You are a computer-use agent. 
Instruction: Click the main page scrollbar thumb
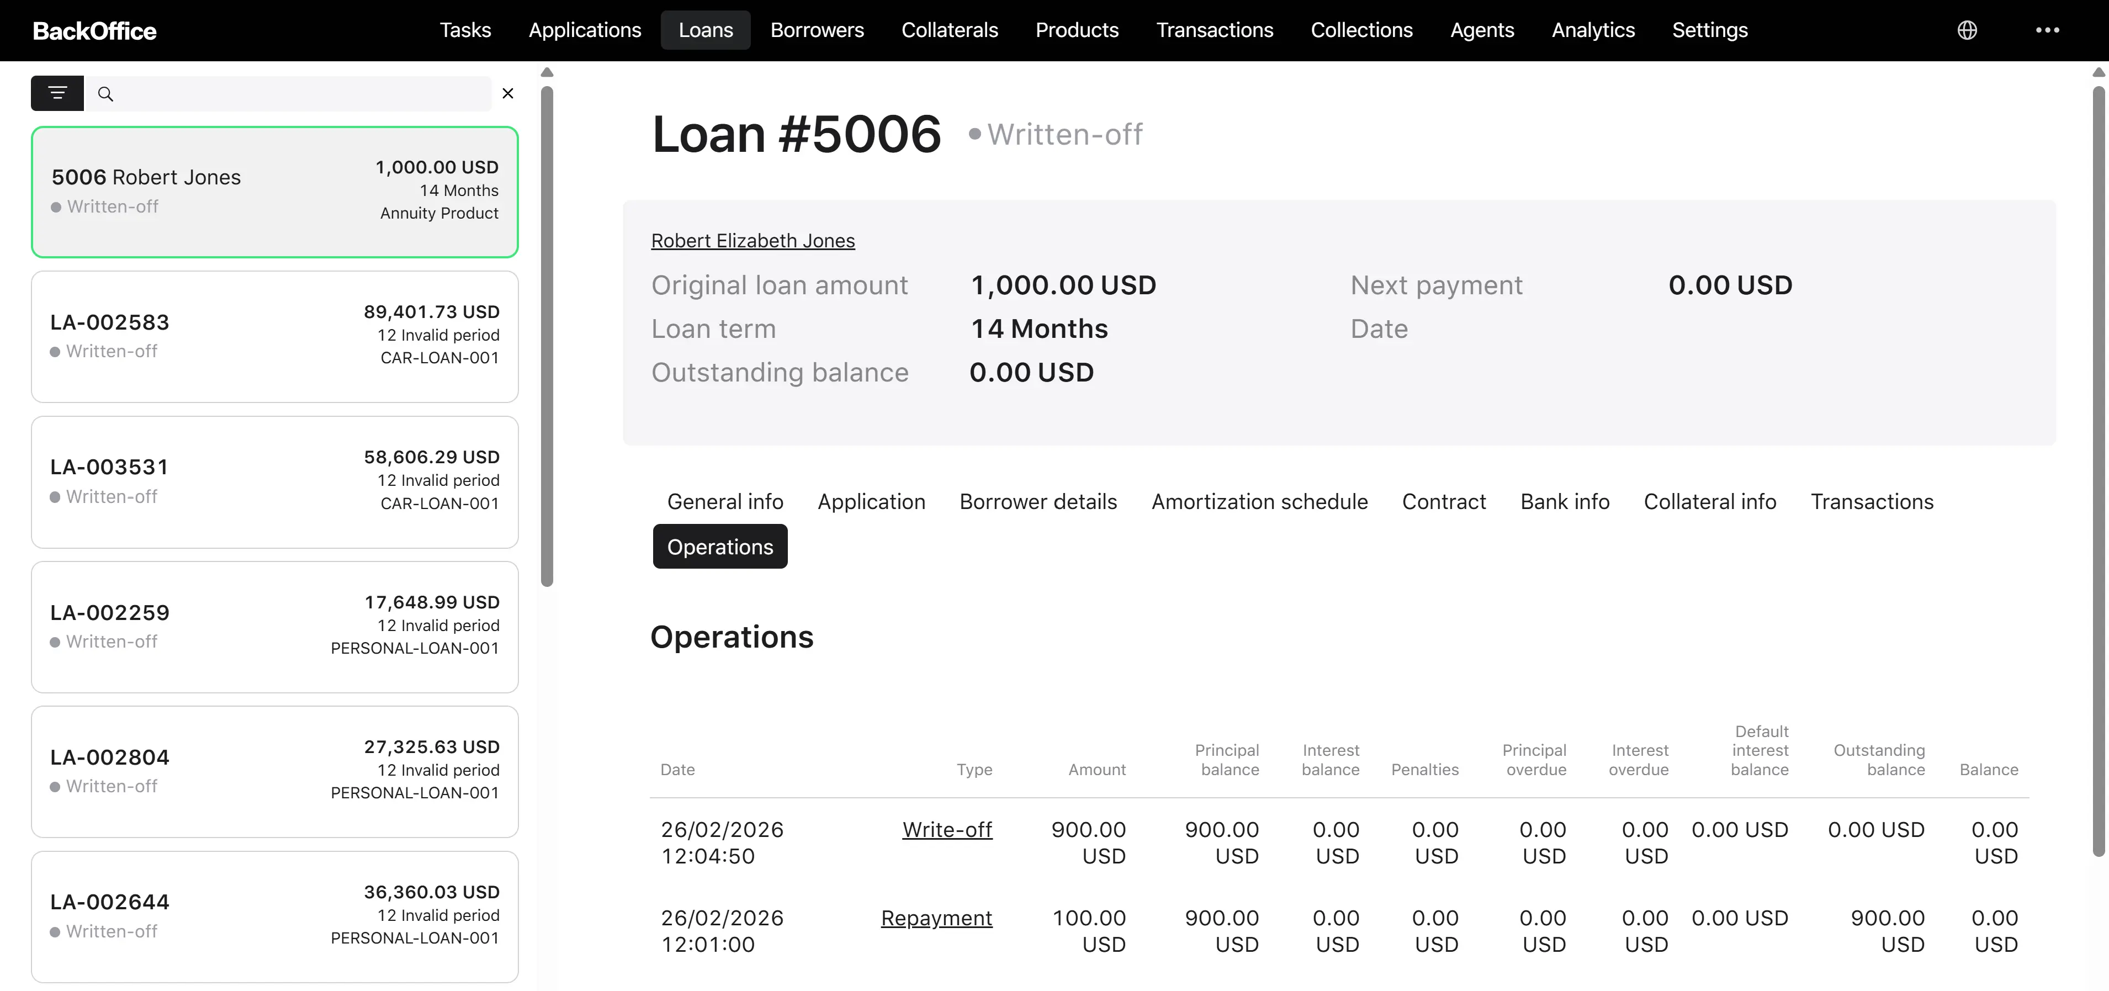coord(2099,471)
